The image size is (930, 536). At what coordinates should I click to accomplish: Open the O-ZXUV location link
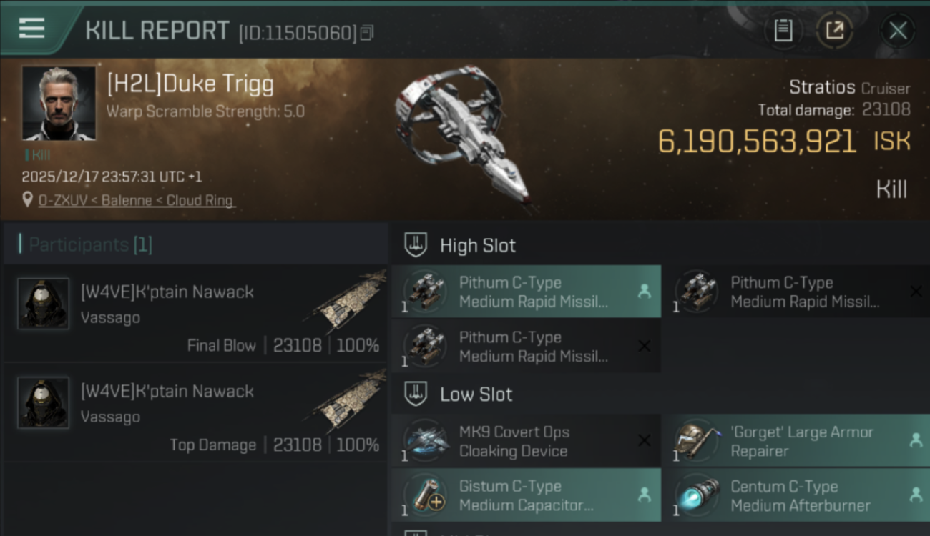136,201
